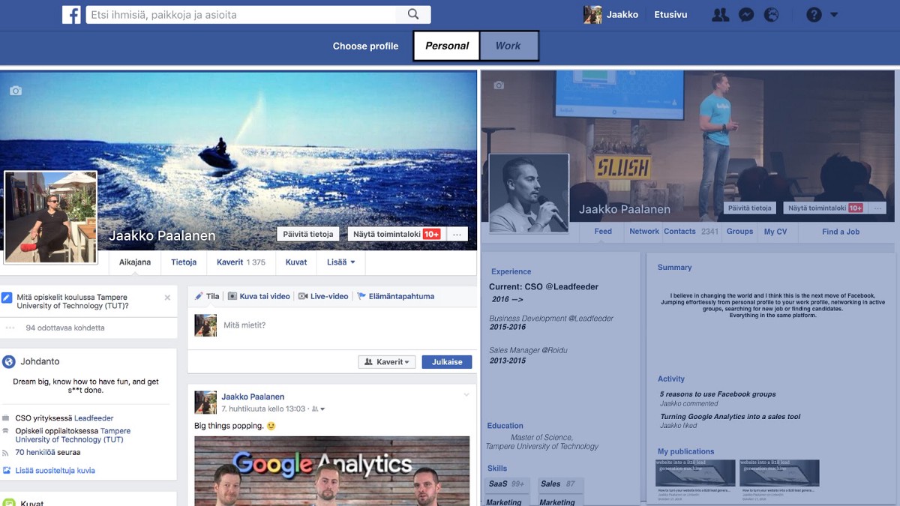
Task: Click Etusivu in the top bar
Action: pyautogui.click(x=670, y=15)
